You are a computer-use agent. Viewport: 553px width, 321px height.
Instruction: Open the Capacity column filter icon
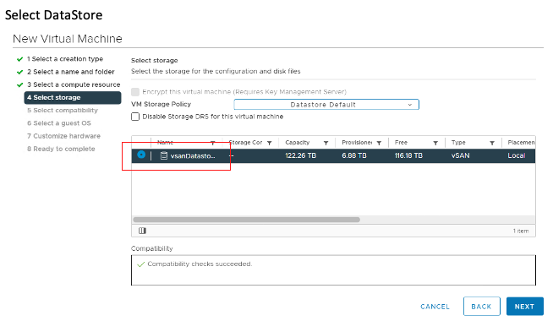tap(326, 143)
